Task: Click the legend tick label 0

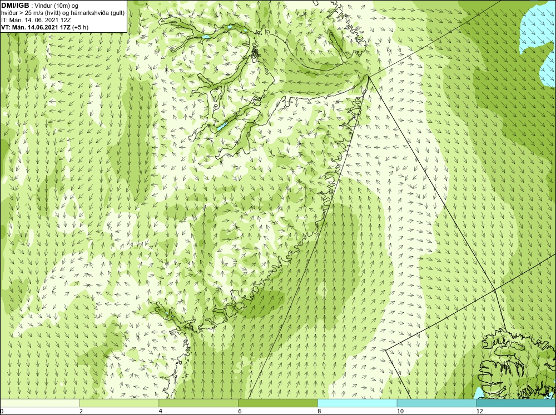Action: [2, 411]
